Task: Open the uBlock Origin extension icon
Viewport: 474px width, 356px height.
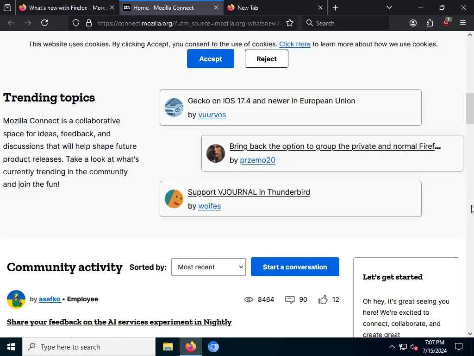Action: [x=446, y=22]
